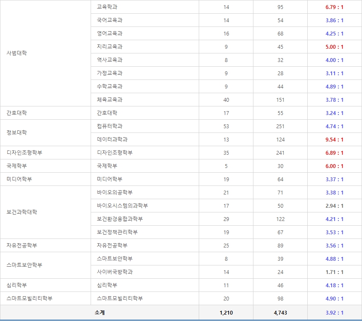Click the overall 3.92 : 1 ratio
Image resolution: width=362 pixels, height=321 pixels.
[334, 313]
